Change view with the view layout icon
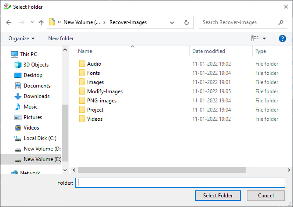The width and height of the screenshot is (293, 207). coord(255,39)
